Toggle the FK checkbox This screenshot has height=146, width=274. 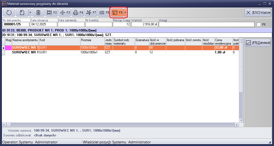(258, 25)
